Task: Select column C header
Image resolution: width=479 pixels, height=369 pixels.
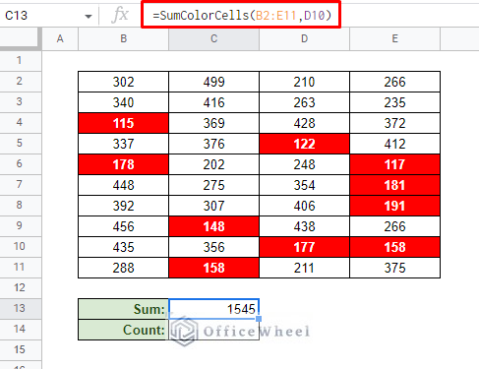Action: click(213, 38)
